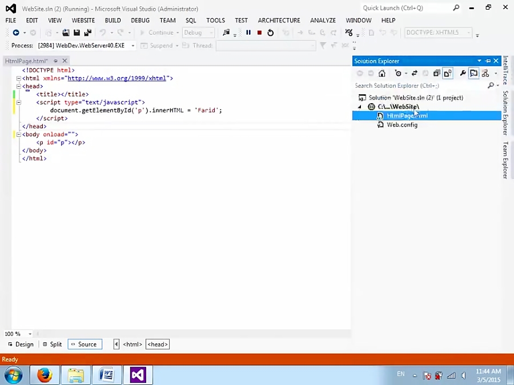Image resolution: width=514 pixels, height=385 pixels.
Task: Toggle auto-hide pin on Solution Explorer panel
Action: coord(488,61)
